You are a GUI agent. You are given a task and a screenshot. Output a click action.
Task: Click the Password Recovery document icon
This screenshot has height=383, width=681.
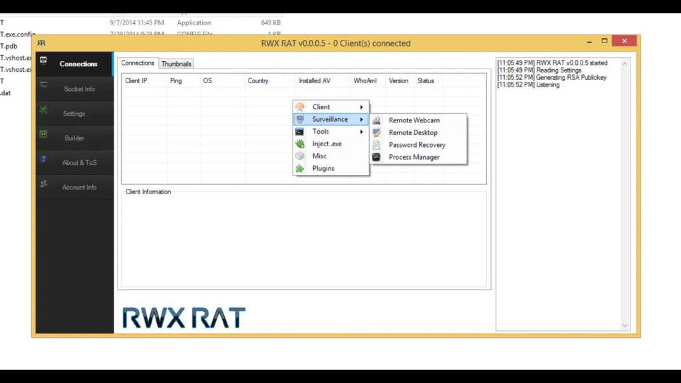click(376, 145)
